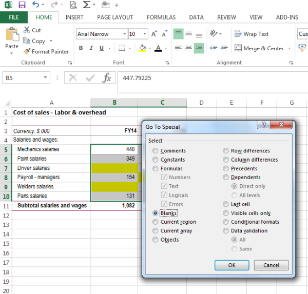Click the Increase Font Size icon
The height and width of the screenshot is (294, 308).
coord(154,34)
